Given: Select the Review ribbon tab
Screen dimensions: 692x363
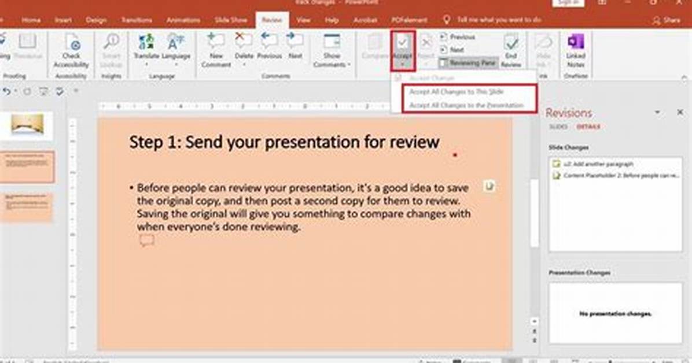Looking at the screenshot, I should click(x=272, y=20).
